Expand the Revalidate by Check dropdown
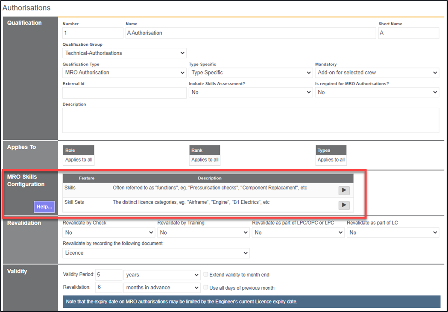The height and width of the screenshot is (312, 448). click(x=108, y=233)
